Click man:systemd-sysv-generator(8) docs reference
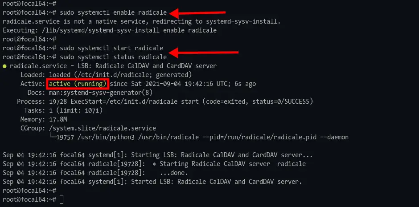 [101, 93]
